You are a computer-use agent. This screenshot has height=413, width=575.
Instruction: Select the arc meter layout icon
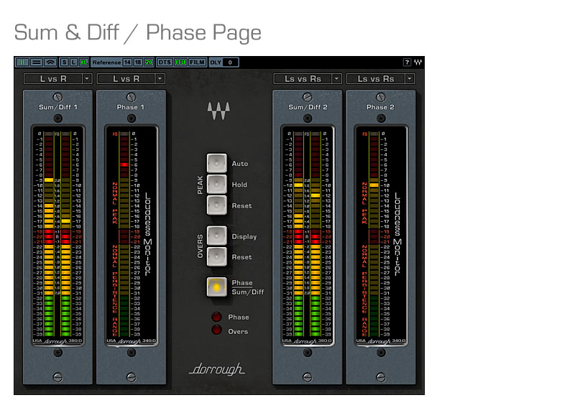(50, 62)
